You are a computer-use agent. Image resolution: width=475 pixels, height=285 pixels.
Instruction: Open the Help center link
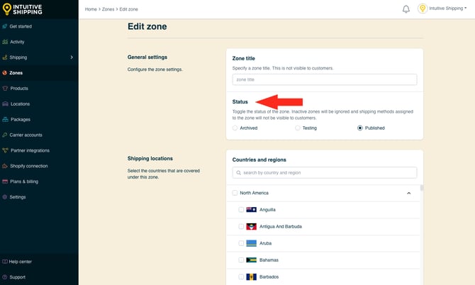(20, 262)
